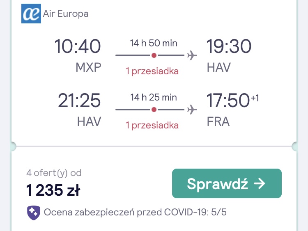Open the return '1 przesiadka' stopover details

(x=152, y=126)
